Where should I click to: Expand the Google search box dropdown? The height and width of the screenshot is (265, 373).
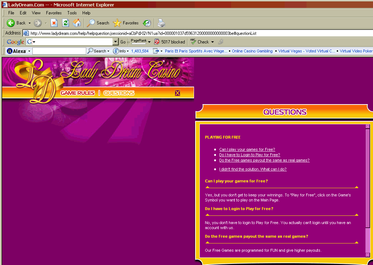point(115,42)
